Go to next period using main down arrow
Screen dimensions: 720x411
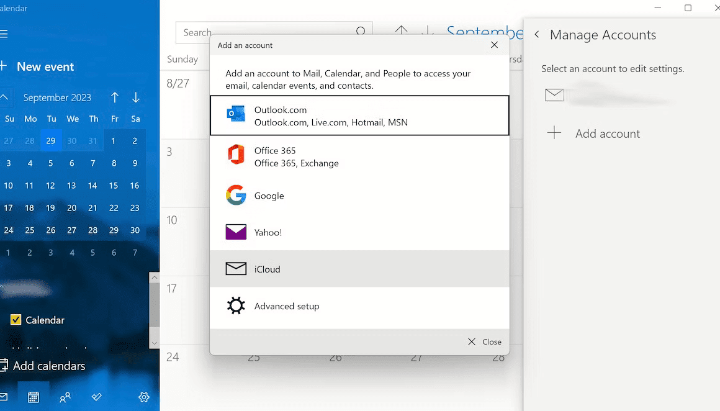(x=428, y=31)
